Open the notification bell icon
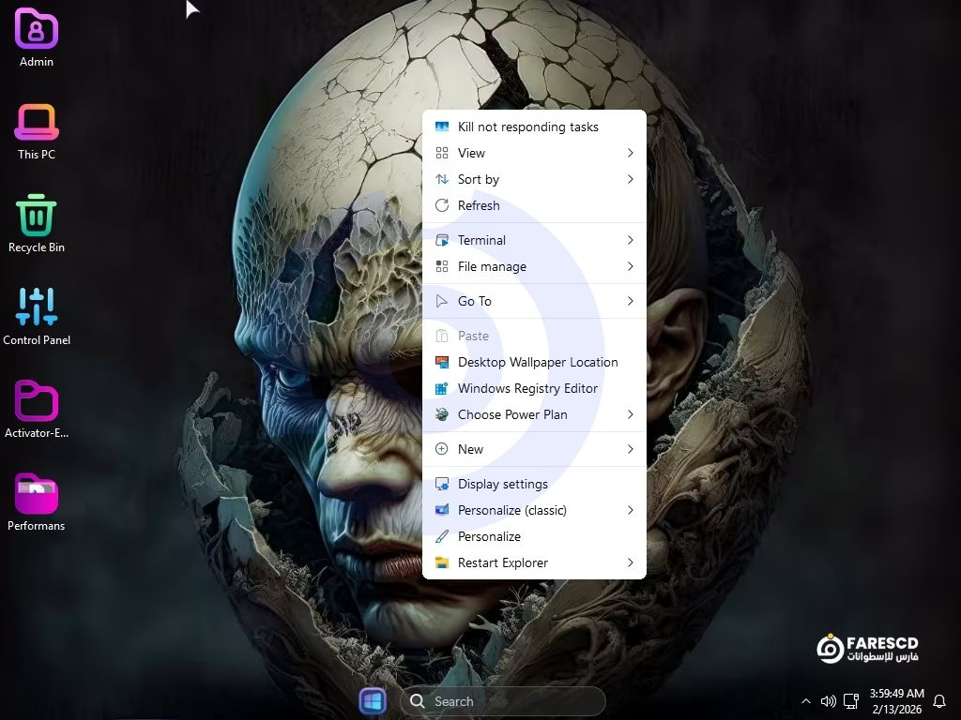This screenshot has height=720, width=961. pyautogui.click(x=938, y=701)
